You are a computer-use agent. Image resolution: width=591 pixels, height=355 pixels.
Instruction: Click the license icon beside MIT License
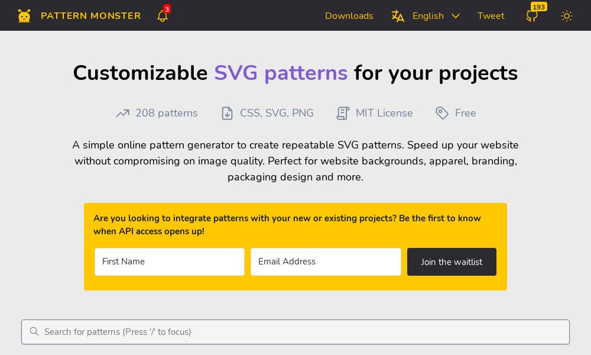click(x=343, y=113)
